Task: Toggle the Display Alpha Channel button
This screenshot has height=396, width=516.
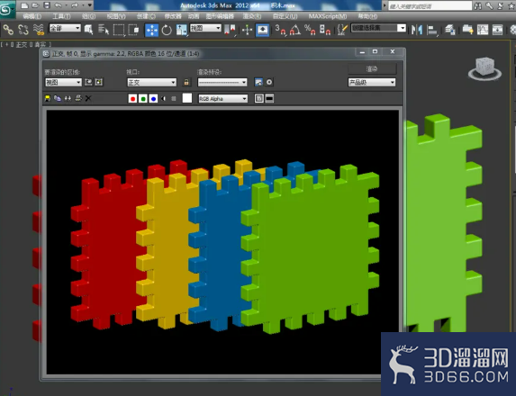Action: (x=164, y=99)
